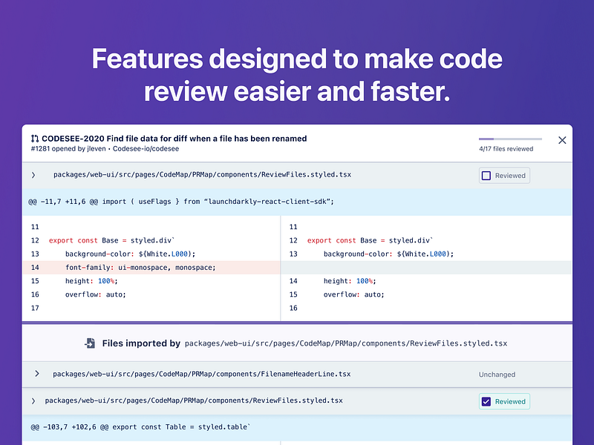Toggle the checkmark inside the green Reviewed badge
Viewport: 594px width, 445px height.
[486, 400]
